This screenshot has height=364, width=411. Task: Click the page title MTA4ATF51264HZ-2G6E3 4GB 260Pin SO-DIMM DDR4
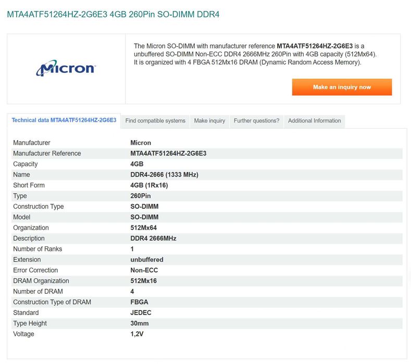113,14
